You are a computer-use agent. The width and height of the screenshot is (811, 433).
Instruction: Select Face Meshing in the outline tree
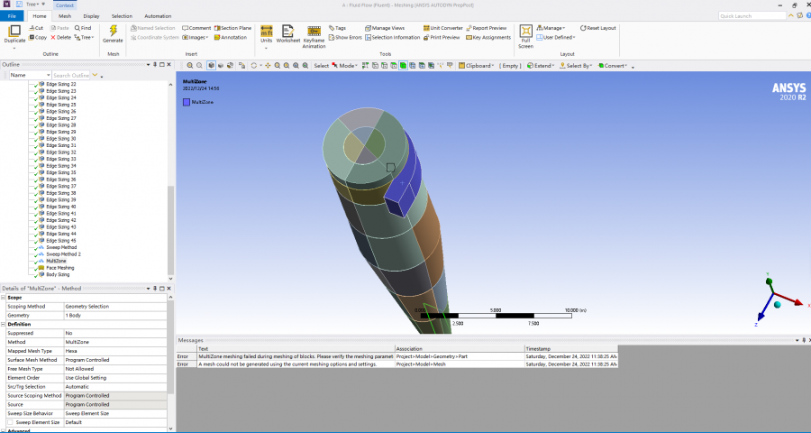pos(59,267)
